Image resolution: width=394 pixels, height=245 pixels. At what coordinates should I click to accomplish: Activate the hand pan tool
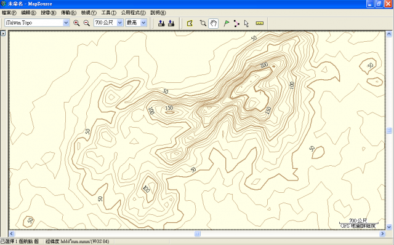pyautogui.click(x=214, y=23)
